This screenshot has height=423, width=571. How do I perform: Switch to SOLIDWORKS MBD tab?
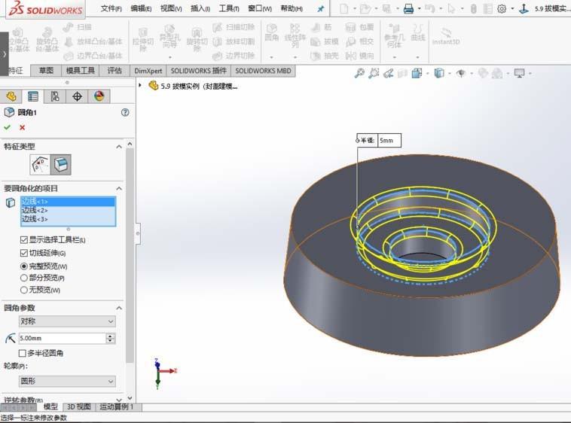tap(263, 71)
